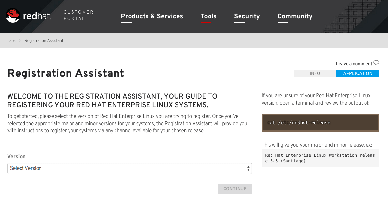
Task: Open the Select Version dropdown
Action: 129,168
